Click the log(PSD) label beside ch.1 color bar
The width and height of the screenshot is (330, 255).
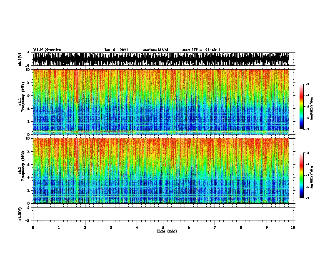[x=312, y=109]
